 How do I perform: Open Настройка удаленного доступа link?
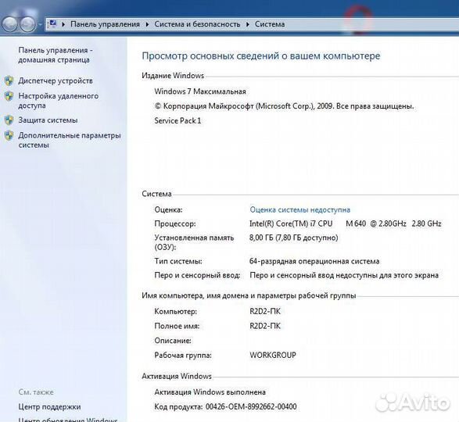point(58,101)
